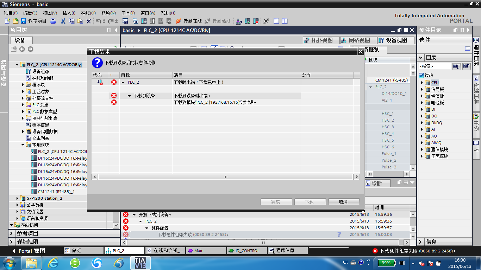Expand the 信号板 catalog folder

click(x=422, y=89)
